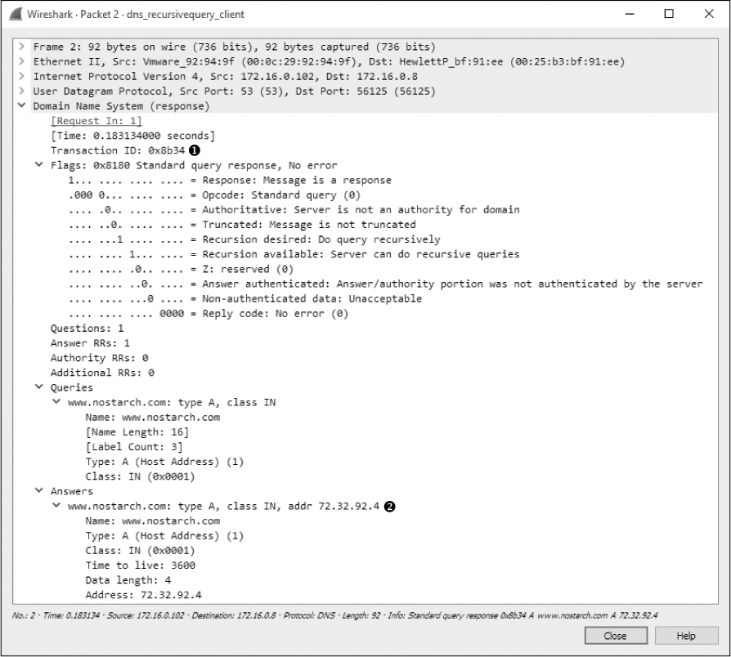Select the Z: reserved (0) row
The height and width of the screenshot is (657, 731).
click(181, 270)
